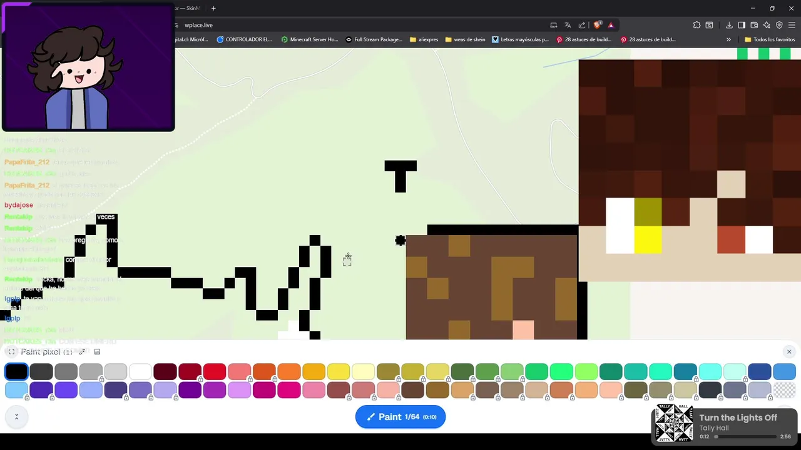Image resolution: width=801 pixels, height=450 pixels.
Task: Expand the bookmarks overflow chevron
Action: coord(728,39)
